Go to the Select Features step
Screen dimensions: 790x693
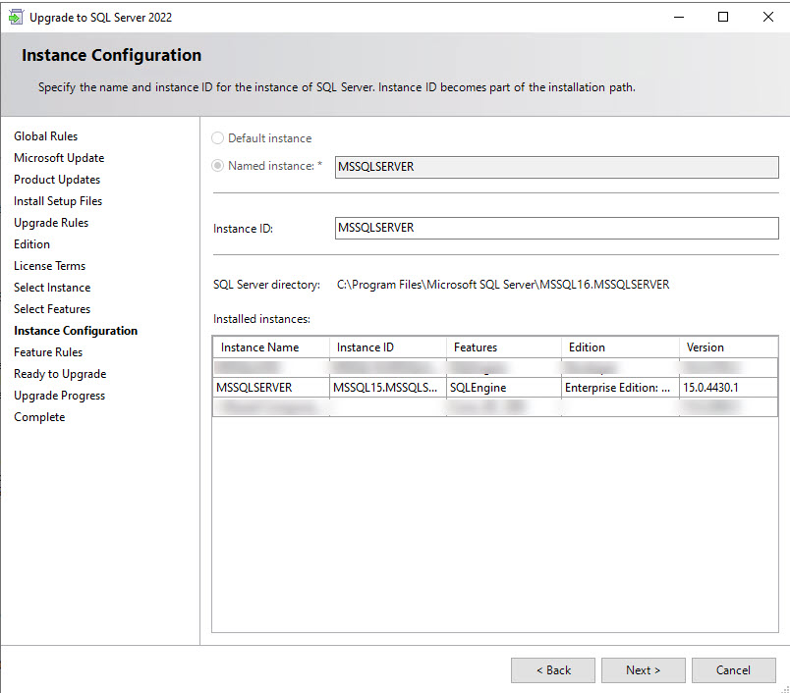point(52,309)
